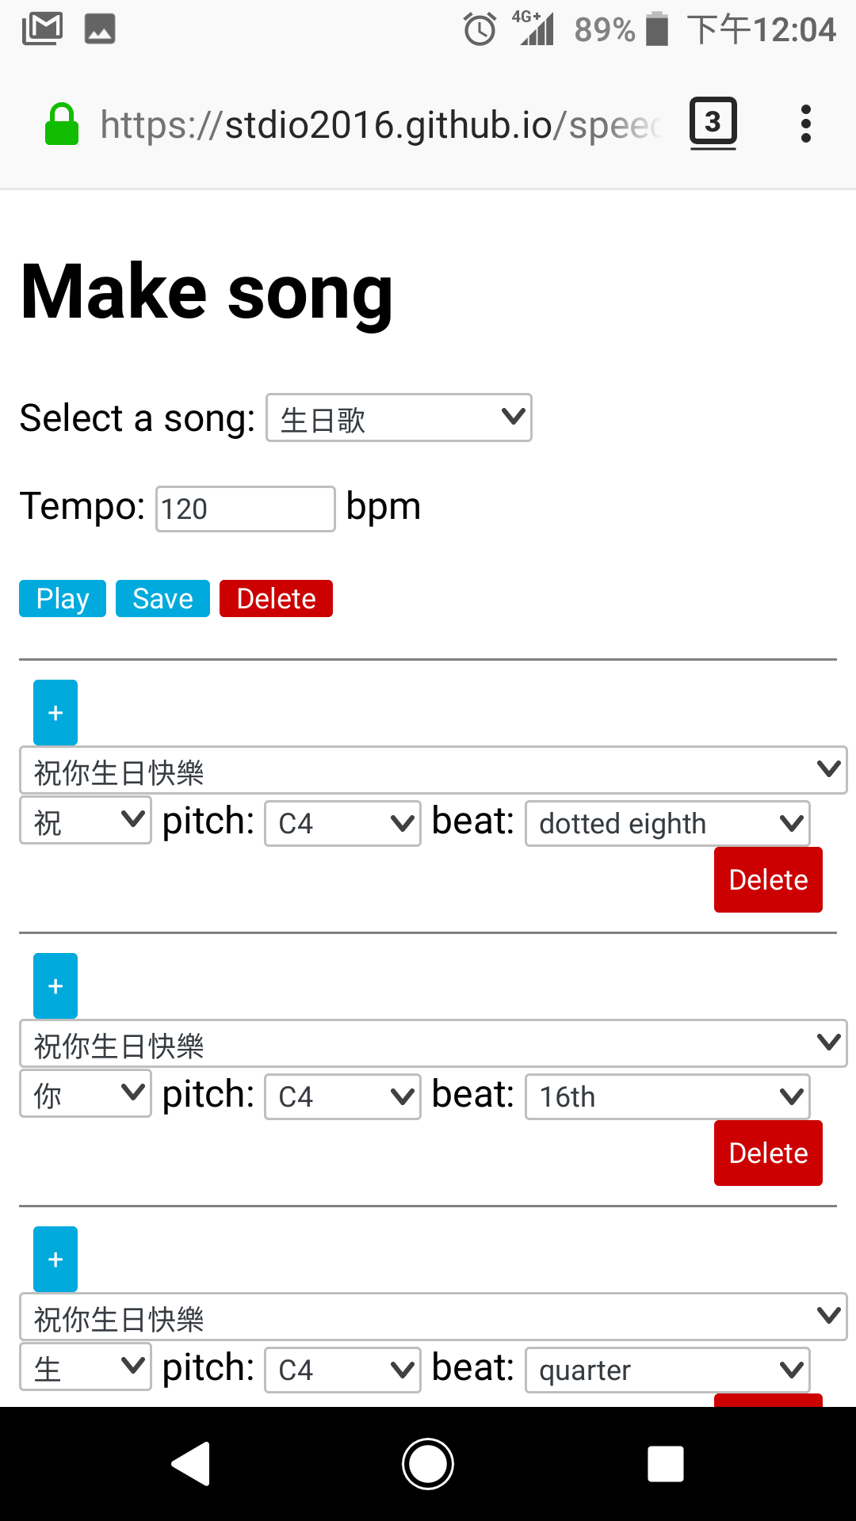856x1521 pixels.
Task: Open the dotted eighth beat dropdown
Action: [667, 823]
